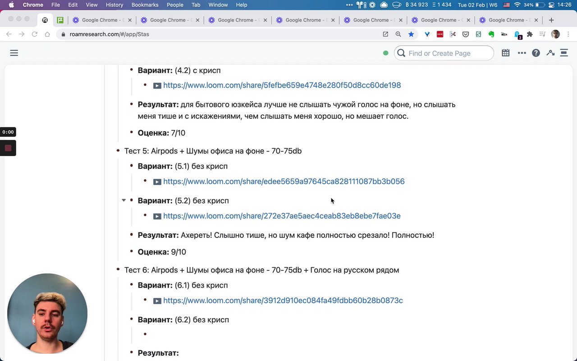The image size is (577, 361).
Task: Open the Pocket extension icon
Action: coord(466,34)
